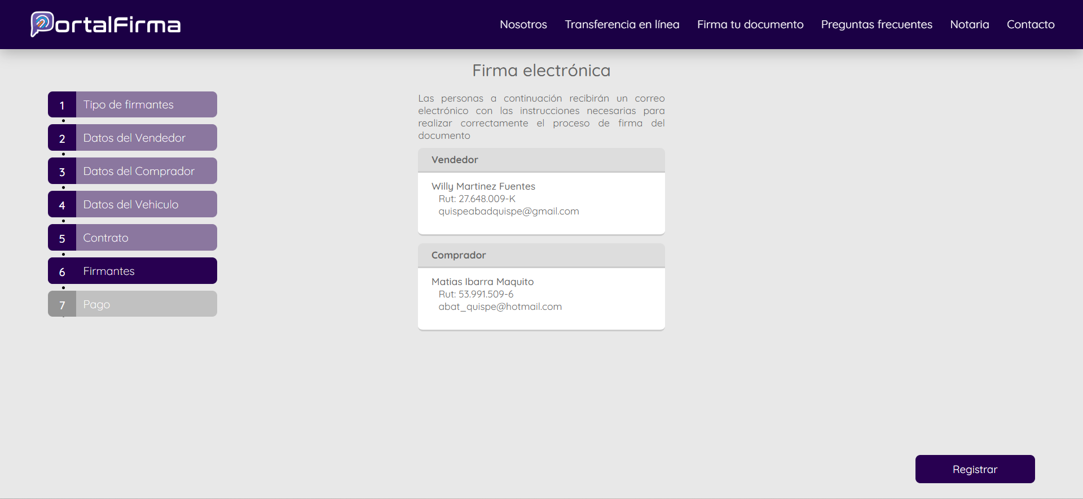This screenshot has width=1083, height=499.
Task: Click the Vendedor card header
Action: click(x=541, y=160)
